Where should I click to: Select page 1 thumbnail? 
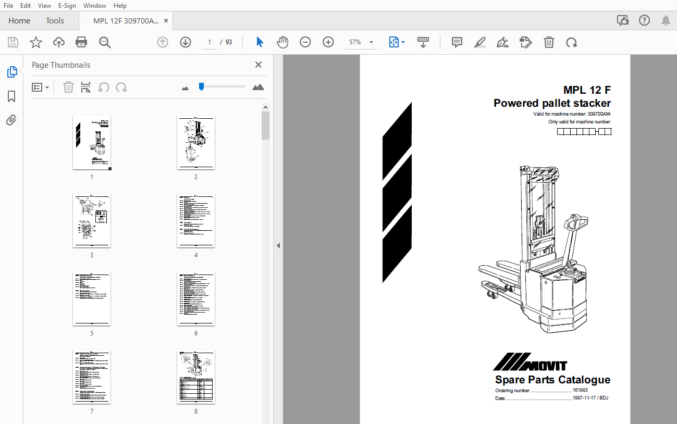[92, 143]
